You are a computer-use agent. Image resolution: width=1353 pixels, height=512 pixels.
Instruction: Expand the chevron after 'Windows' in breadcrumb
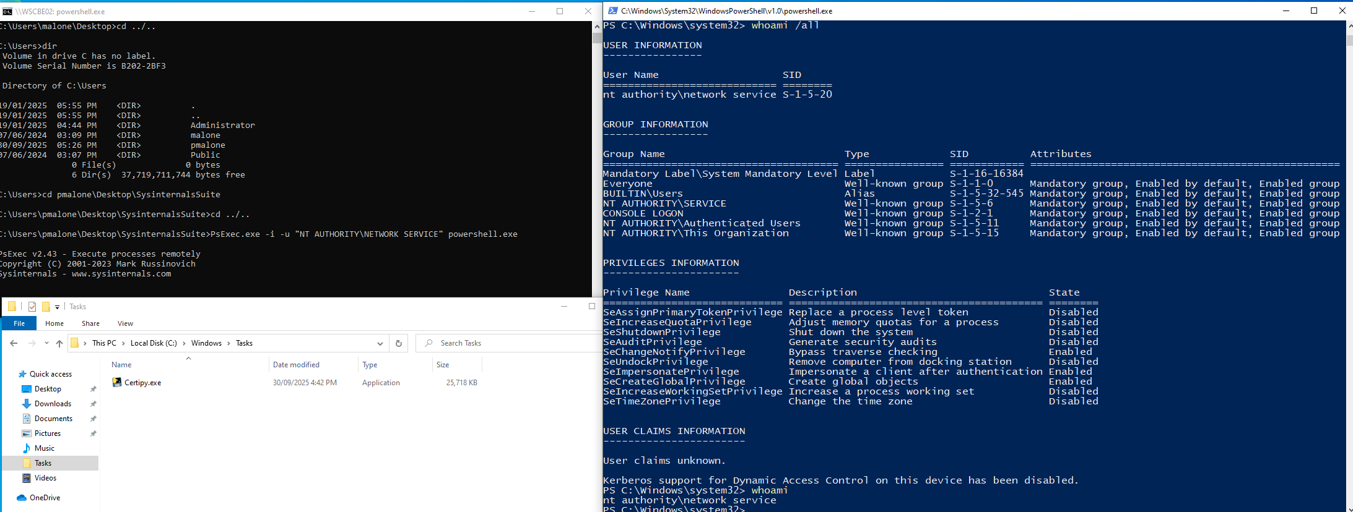point(228,343)
